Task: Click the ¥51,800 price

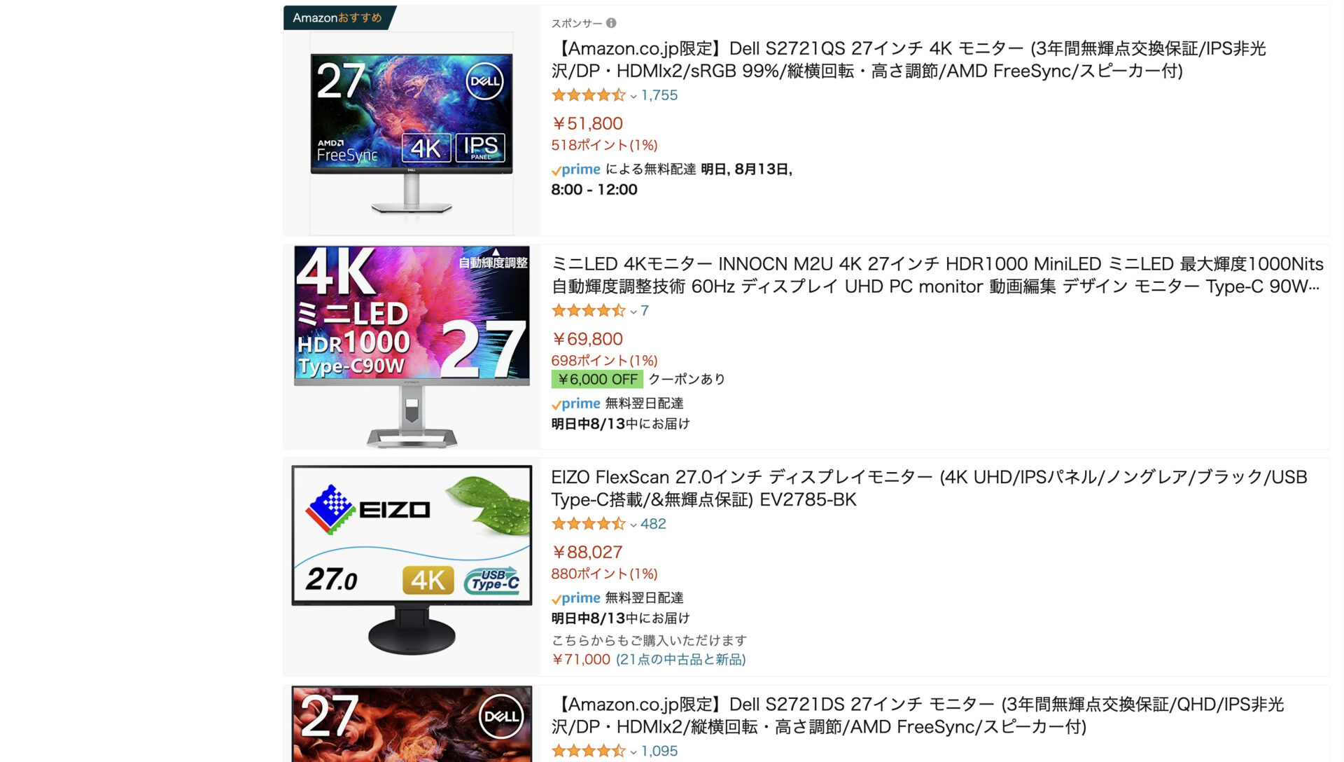Action: (x=587, y=124)
